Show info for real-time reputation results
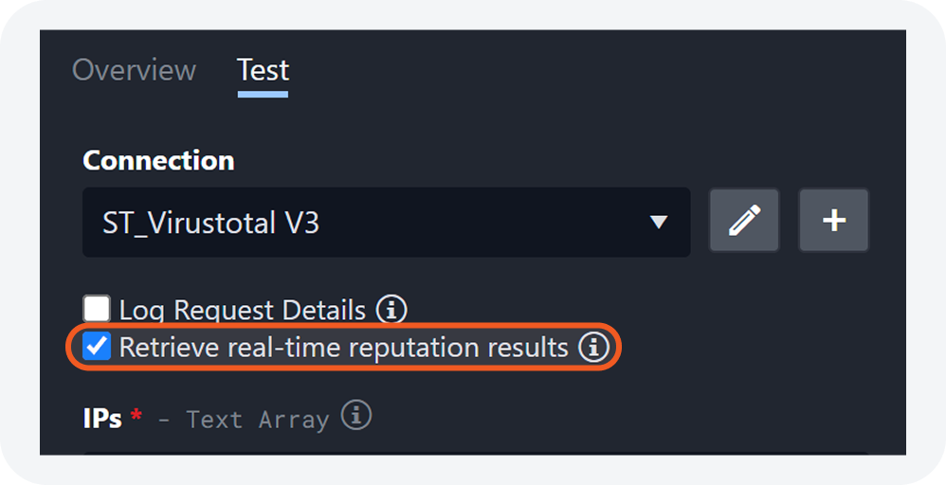The width and height of the screenshot is (946, 485). click(x=593, y=348)
